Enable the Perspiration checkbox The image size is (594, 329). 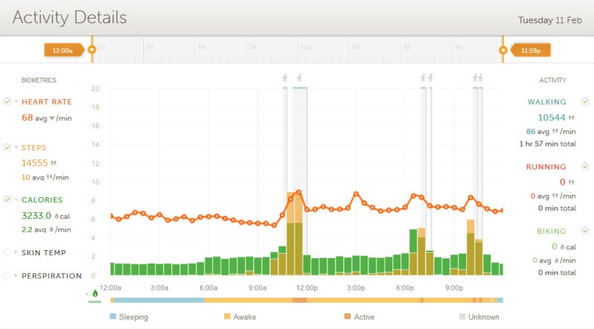(7, 275)
